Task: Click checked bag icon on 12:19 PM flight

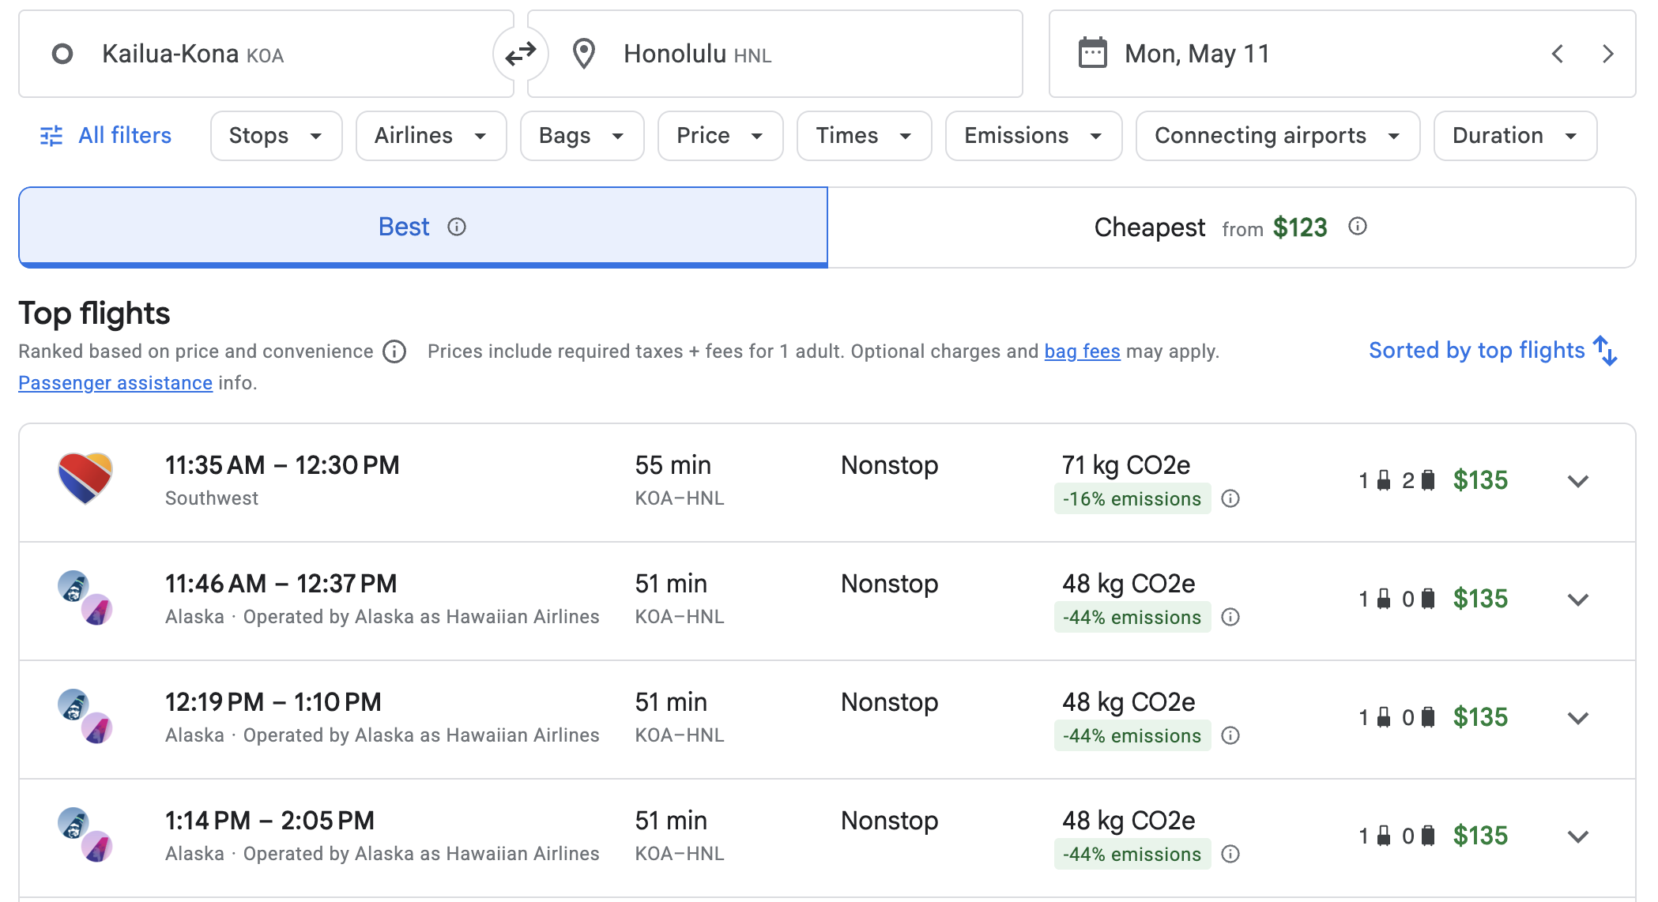Action: point(1428,717)
